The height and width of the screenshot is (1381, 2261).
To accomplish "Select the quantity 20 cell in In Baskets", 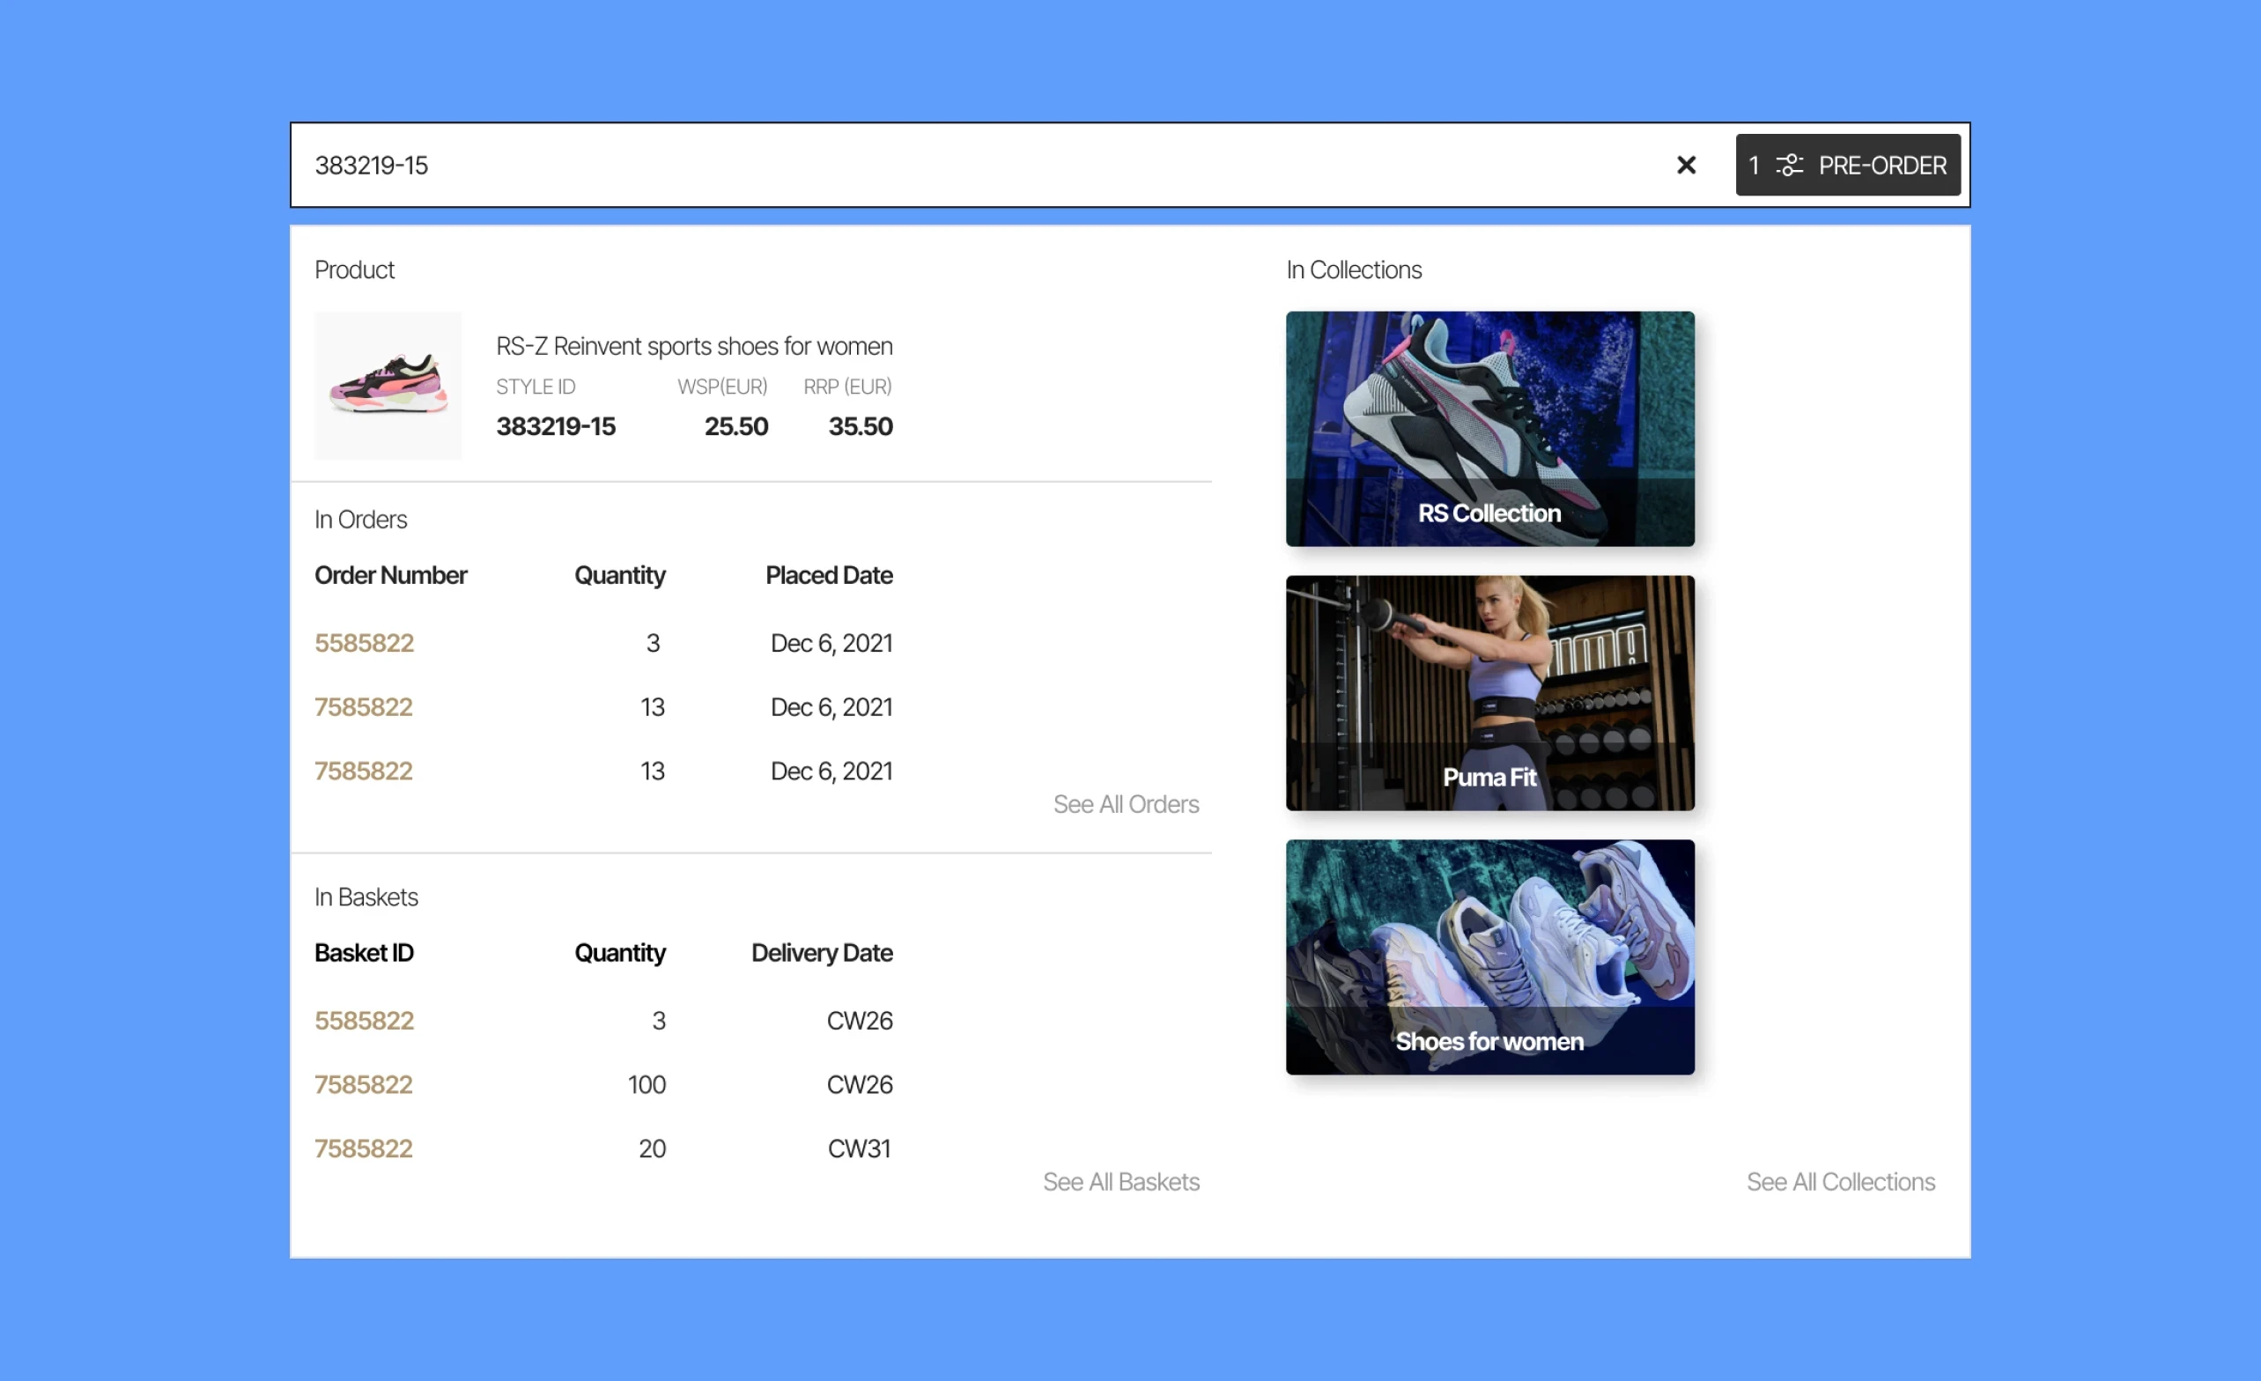I will [x=653, y=1148].
